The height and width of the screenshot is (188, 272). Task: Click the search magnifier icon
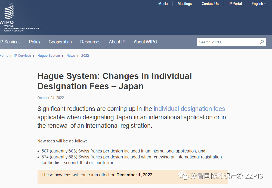(262, 42)
